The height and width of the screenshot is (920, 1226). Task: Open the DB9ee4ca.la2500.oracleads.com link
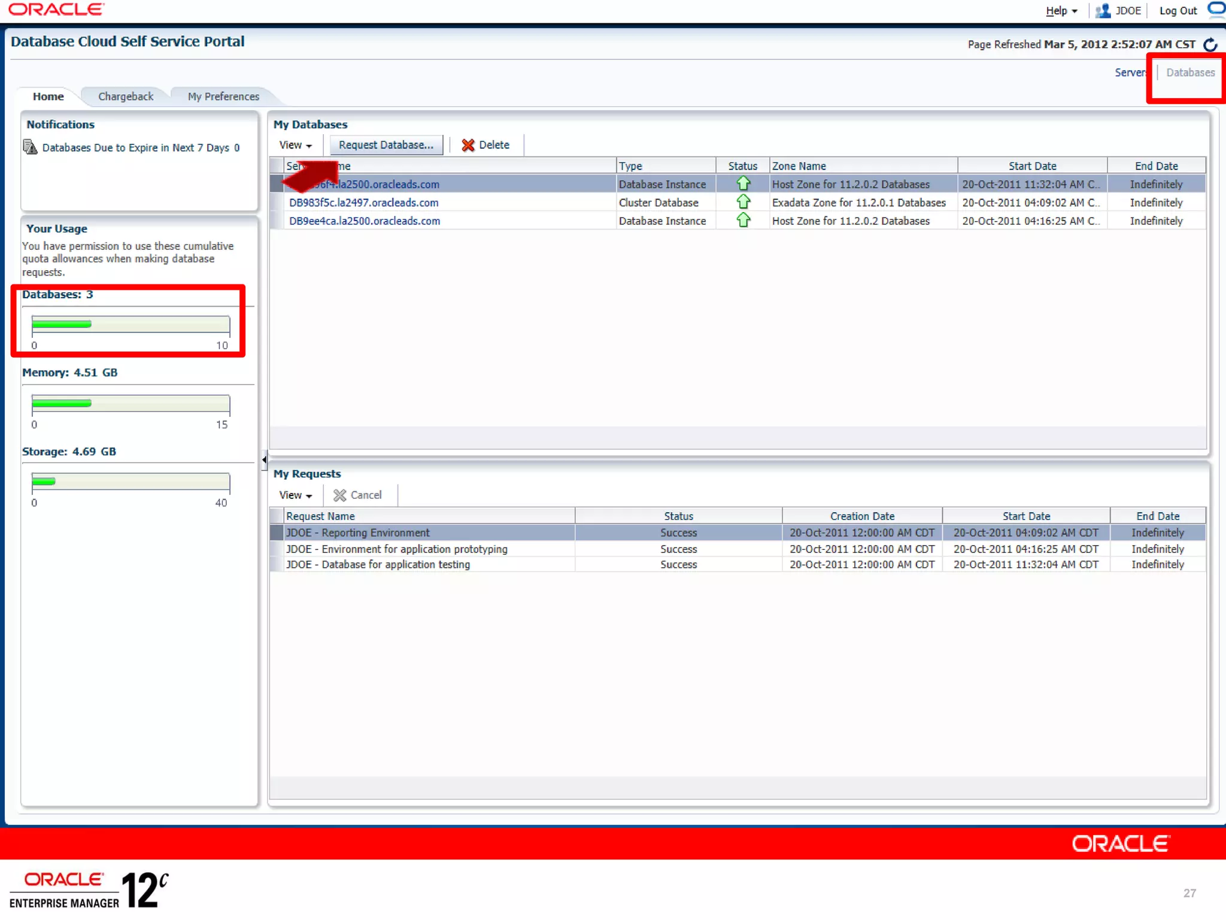click(x=365, y=221)
